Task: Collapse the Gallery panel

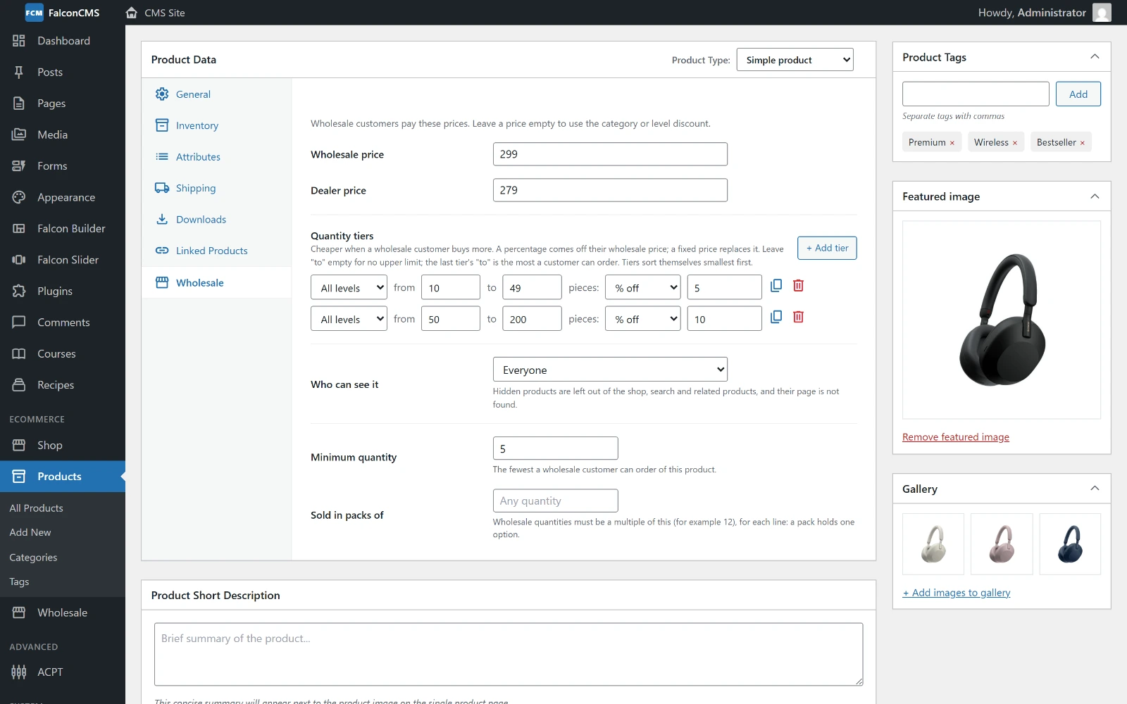Action: pos(1095,489)
